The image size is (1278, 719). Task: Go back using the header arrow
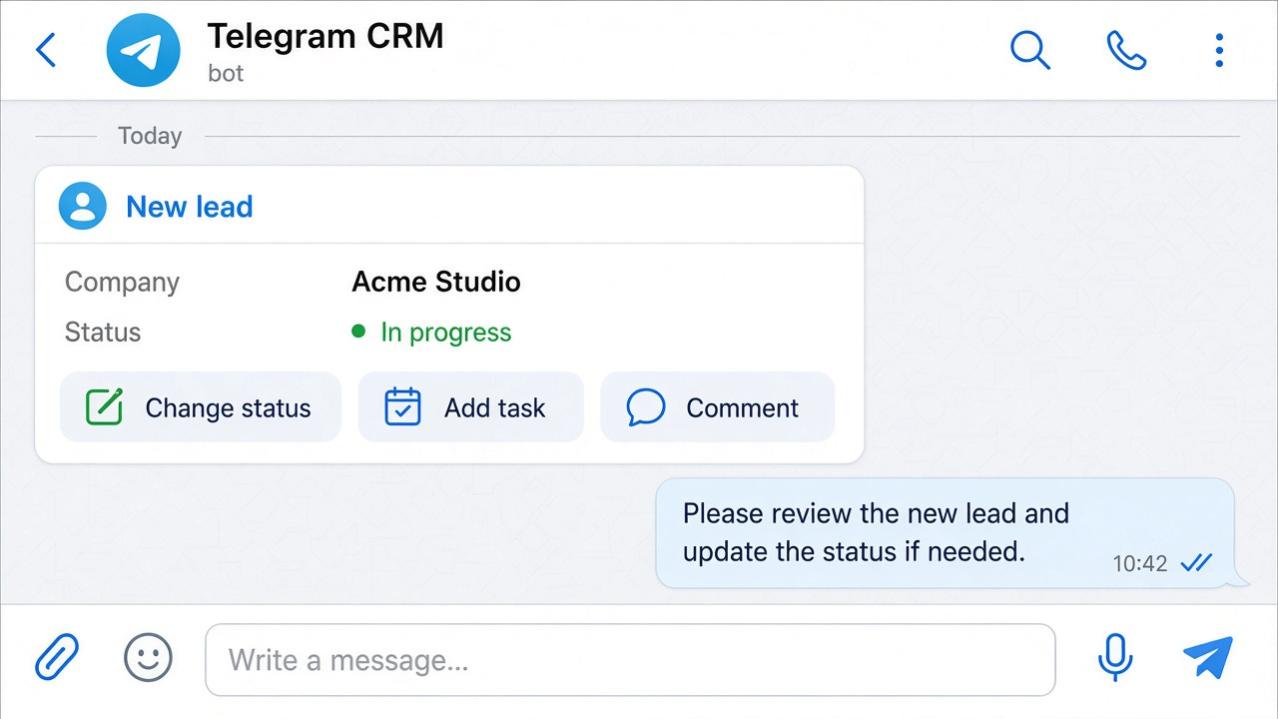pos(46,50)
